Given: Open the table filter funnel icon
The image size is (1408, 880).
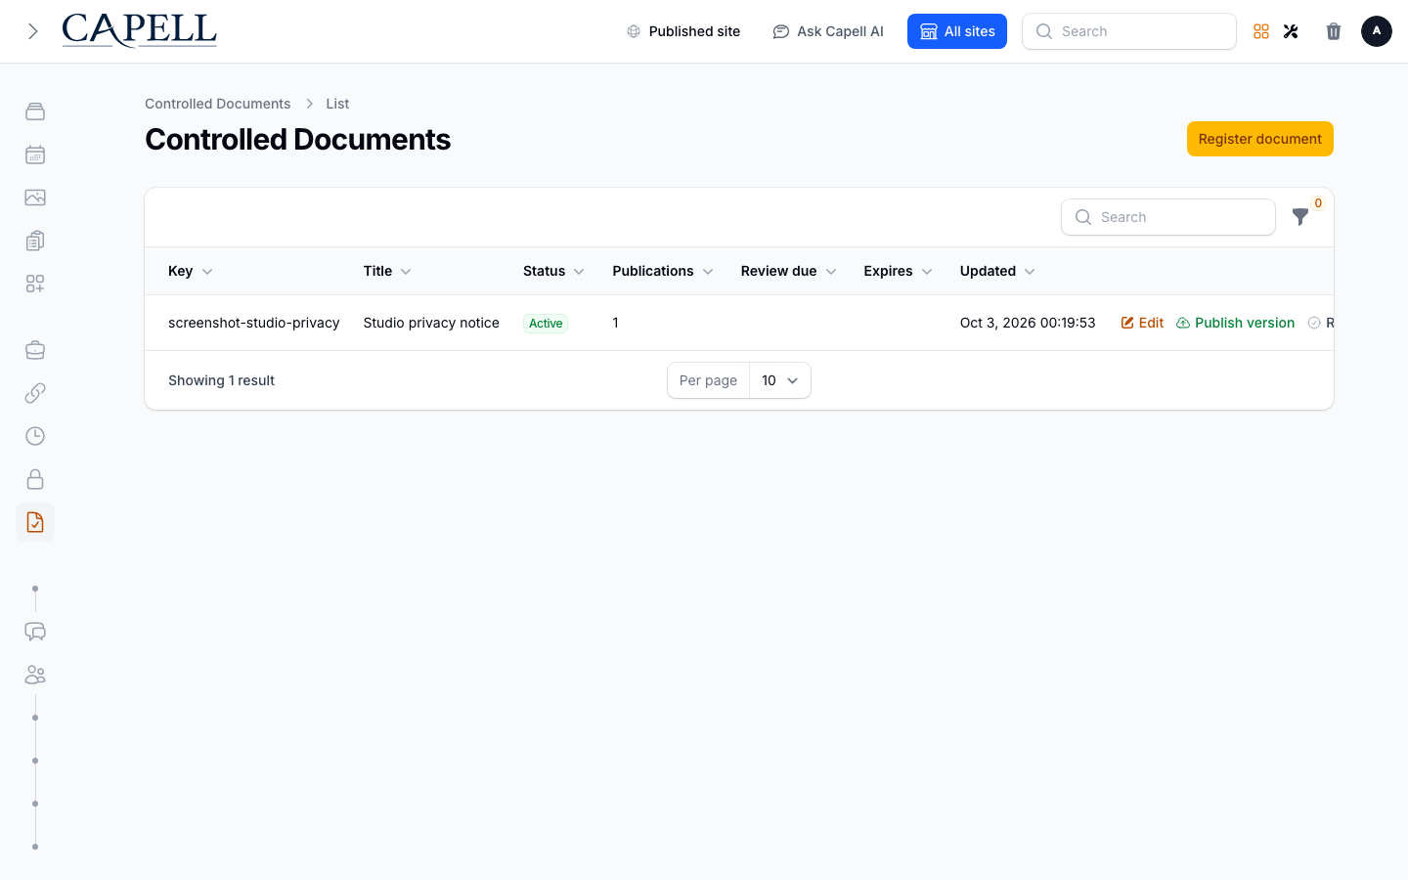Looking at the screenshot, I should pyautogui.click(x=1300, y=217).
